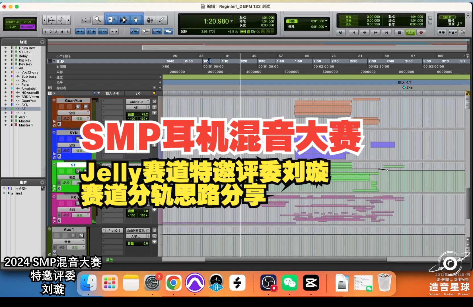
Task: Click the Go to End button
Action: (387, 32)
